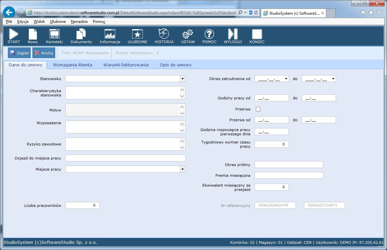Image resolution: width=387 pixels, height=250 pixels.
Task: Switch to the Opis do umowy tab
Action: (176, 65)
